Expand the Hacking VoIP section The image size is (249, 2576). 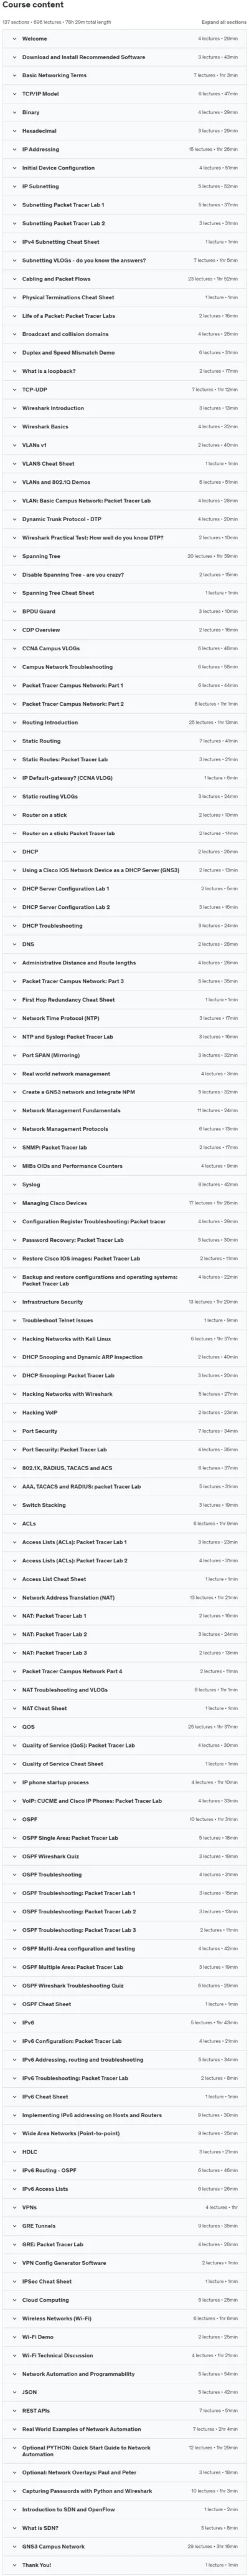pos(124,1413)
